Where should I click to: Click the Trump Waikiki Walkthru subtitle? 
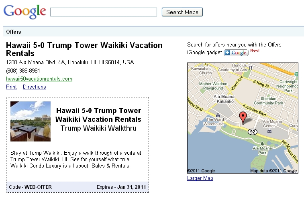pos(98,128)
